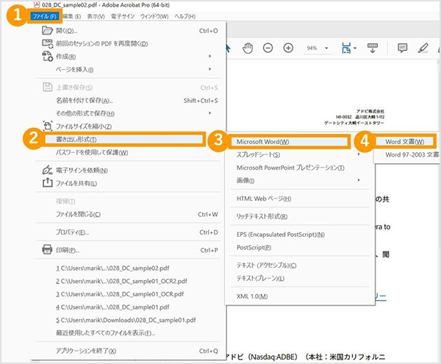Open the ウィンドウ(W) menu
The image size is (441, 364).
[154, 16]
